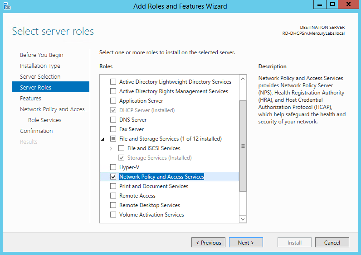The height and width of the screenshot is (255, 361).
Task: Click the scrollbar up arrow in Roles list
Action: tap(243, 79)
